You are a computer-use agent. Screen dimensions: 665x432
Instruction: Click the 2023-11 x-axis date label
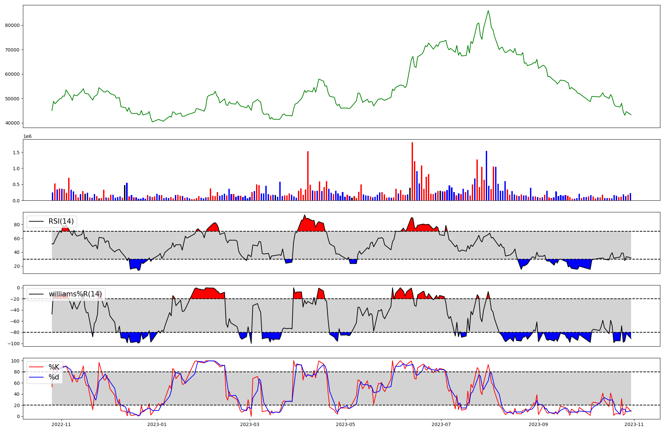(x=634, y=424)
